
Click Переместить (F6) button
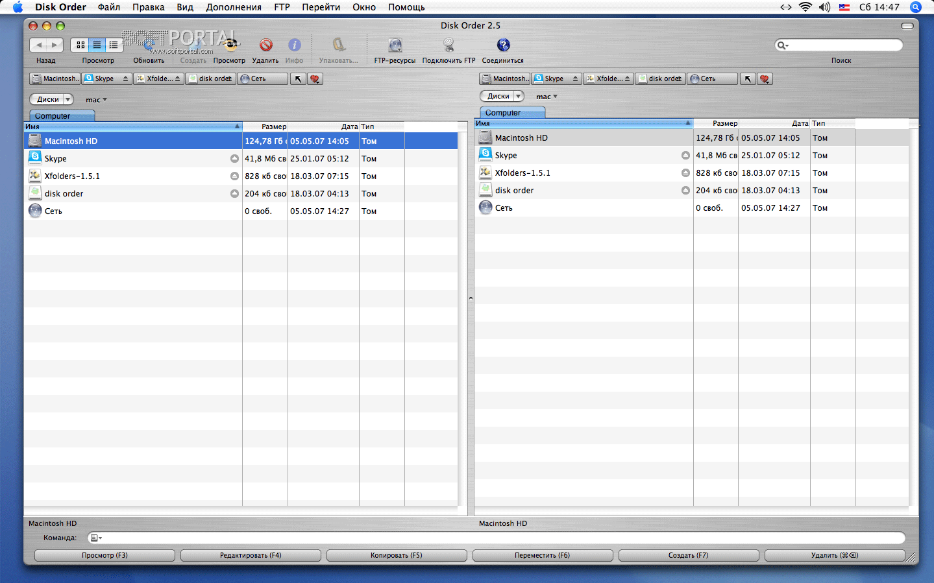coord(543,555)
